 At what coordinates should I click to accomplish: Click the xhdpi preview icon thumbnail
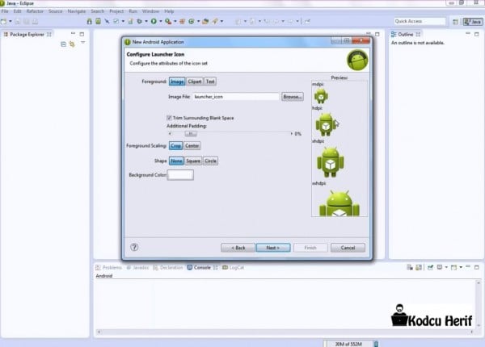point(331,162)
